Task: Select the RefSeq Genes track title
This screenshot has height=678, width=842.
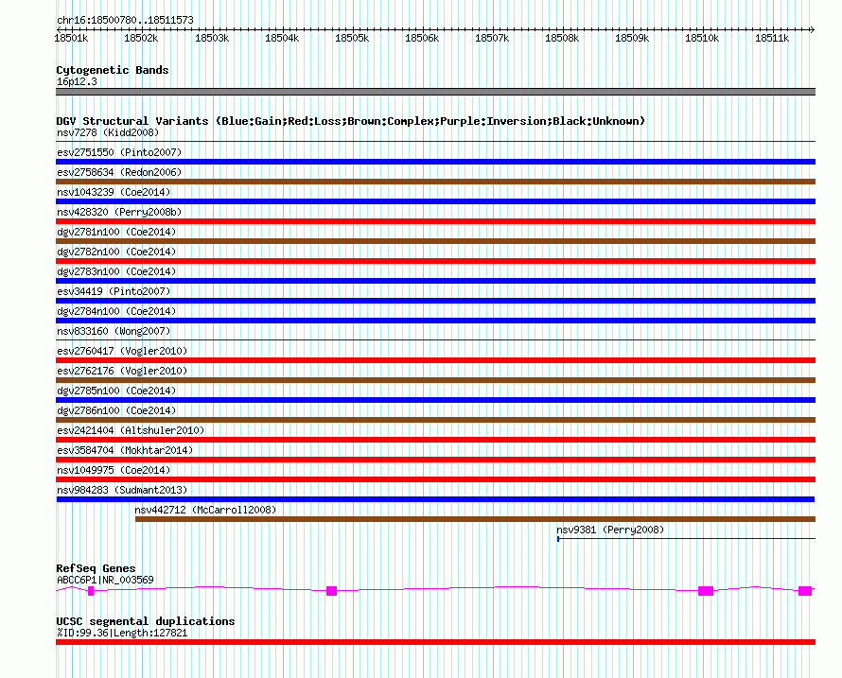Action: [96, 568]
